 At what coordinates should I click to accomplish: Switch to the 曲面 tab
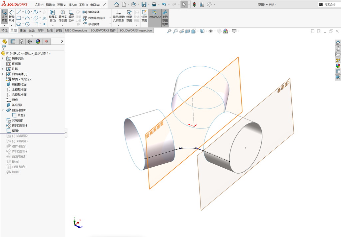(23, 30)
